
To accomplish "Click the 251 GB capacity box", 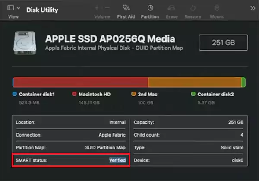I will 223,43.
